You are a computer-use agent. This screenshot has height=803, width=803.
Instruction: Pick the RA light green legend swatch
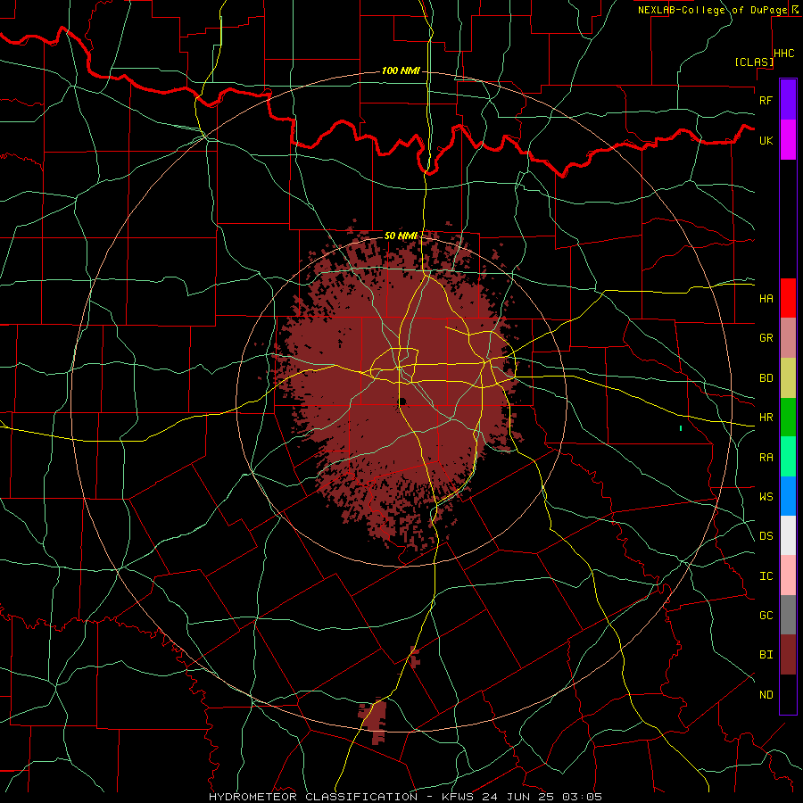(788, 457)
